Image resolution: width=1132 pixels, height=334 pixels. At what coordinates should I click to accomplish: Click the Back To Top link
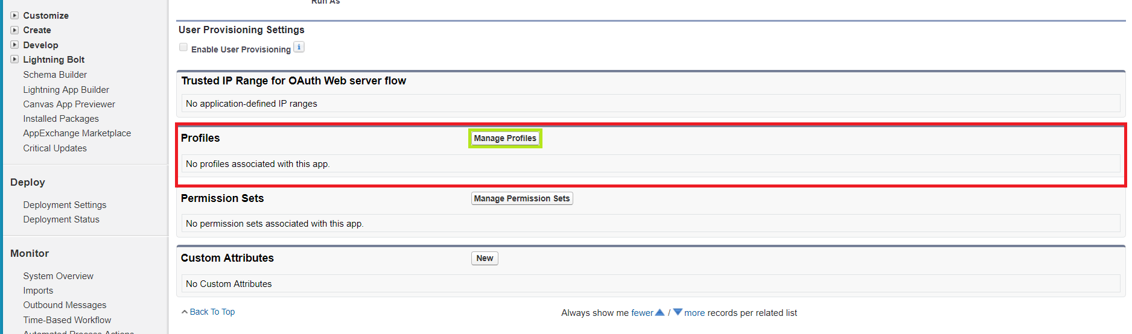coord(212,312)
